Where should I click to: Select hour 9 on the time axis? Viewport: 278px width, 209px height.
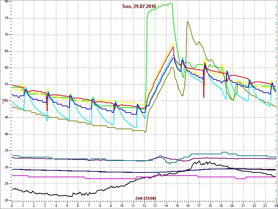[x=111, y=206]
